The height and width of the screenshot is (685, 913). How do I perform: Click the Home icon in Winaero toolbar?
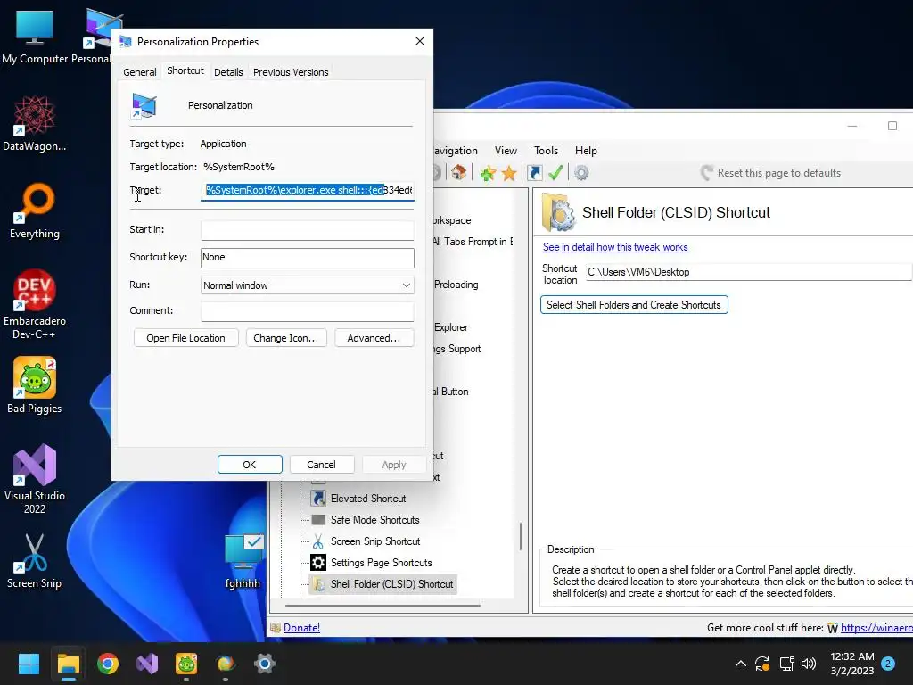coord(459,172)
